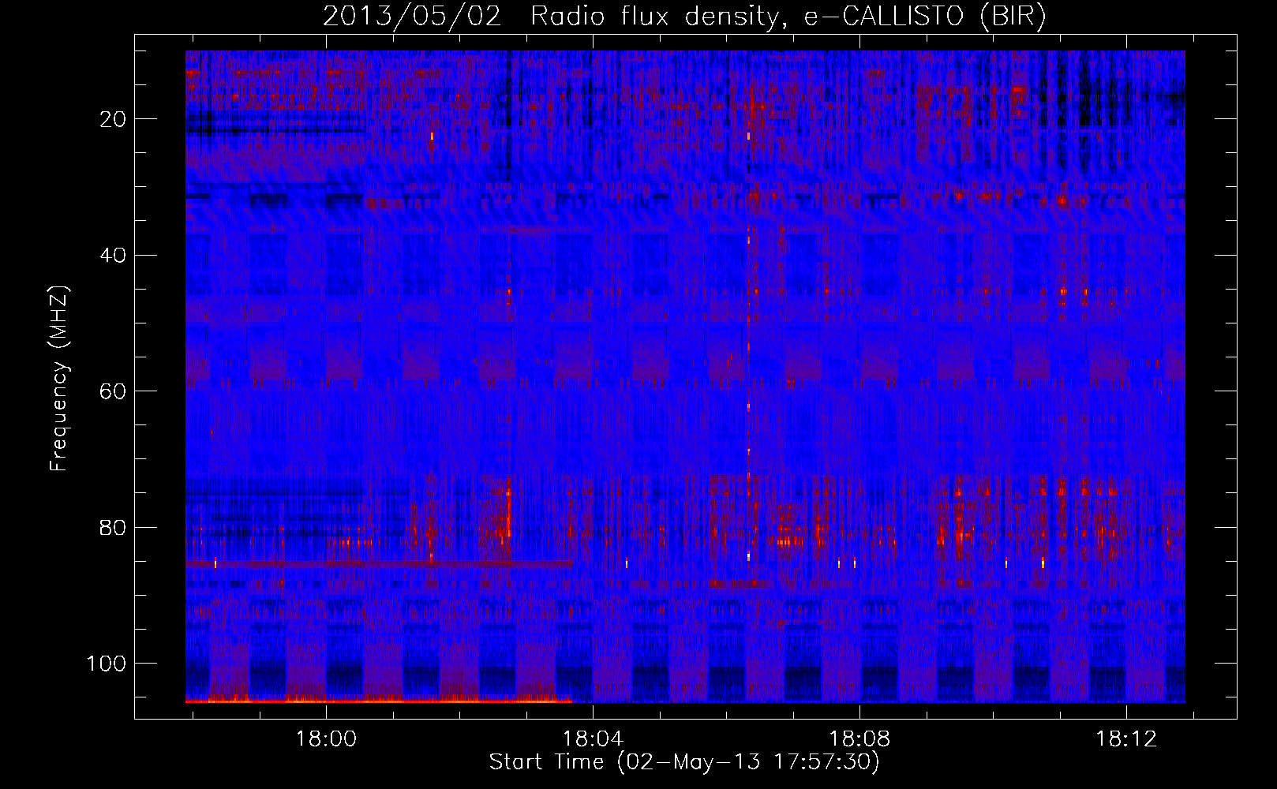Click the "Frequency (MHZ)" axis label

tap(59, 378)
